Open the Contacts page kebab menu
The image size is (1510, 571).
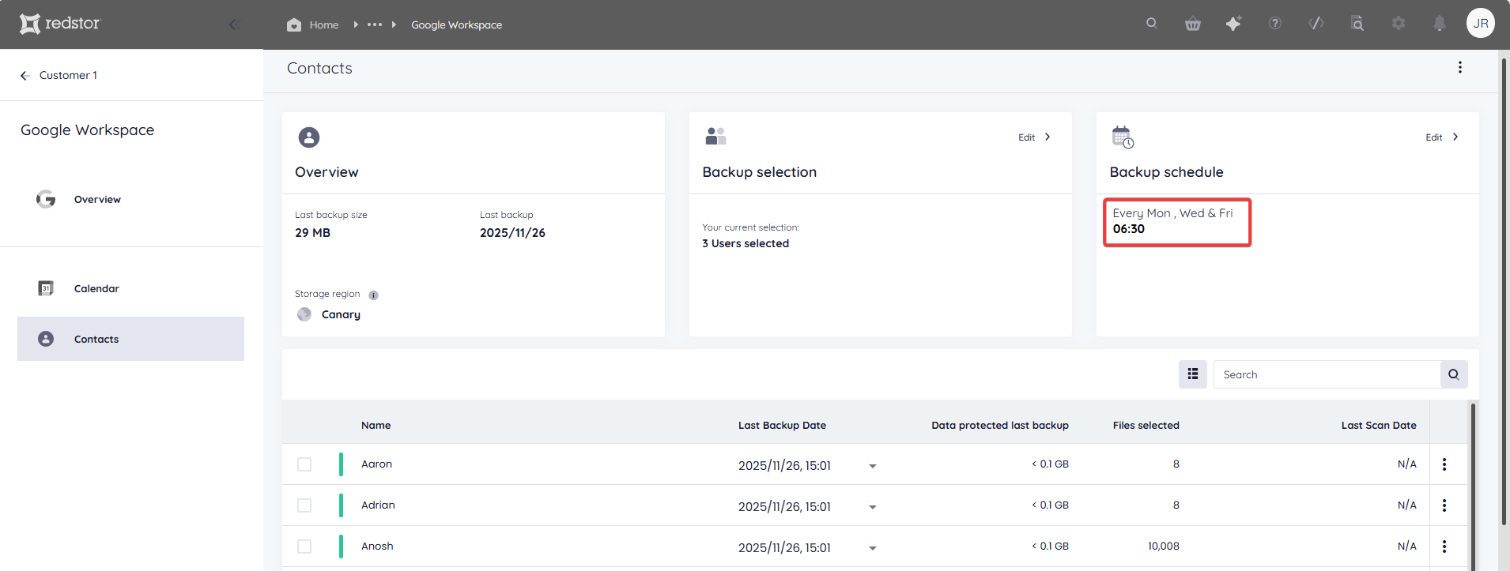(1460, 68)
